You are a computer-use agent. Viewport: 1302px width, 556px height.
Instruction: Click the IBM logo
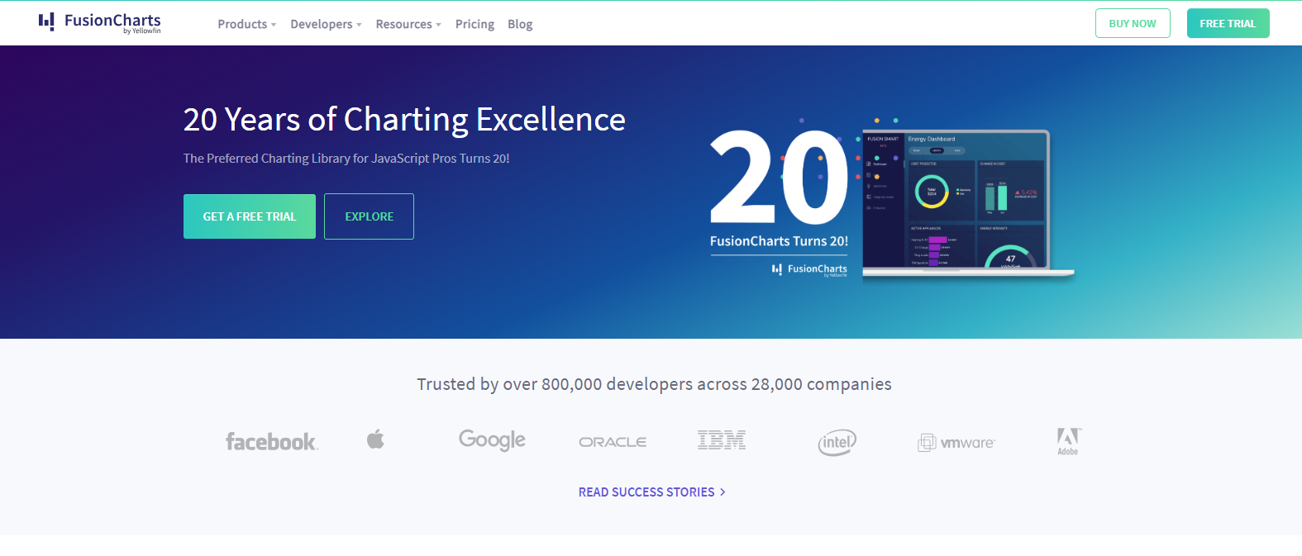pyautogui.click(x=721, y=440)
